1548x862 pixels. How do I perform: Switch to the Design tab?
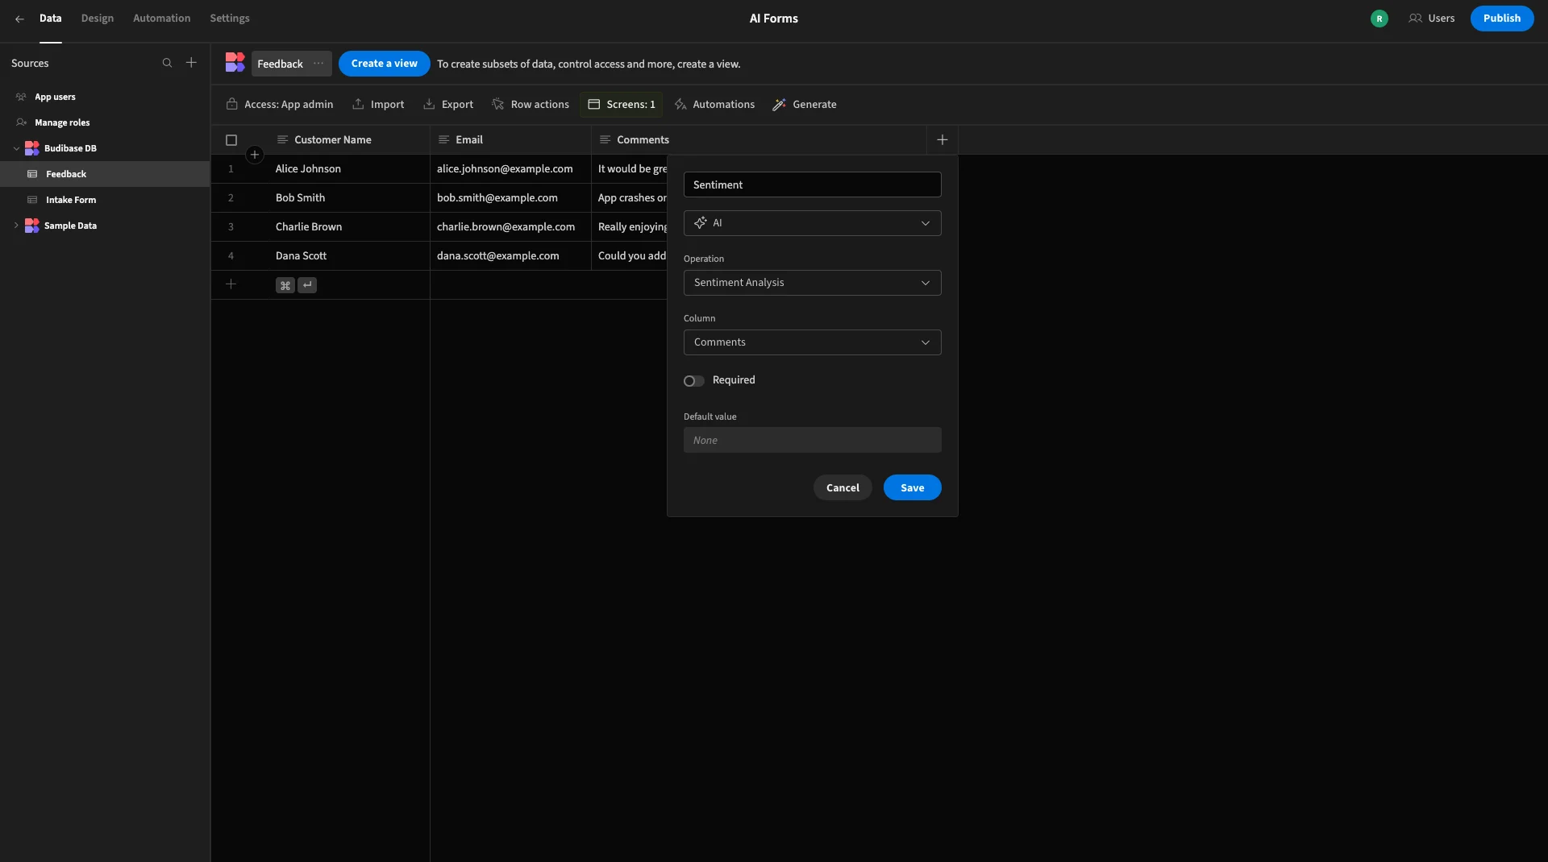[x=97, y=19]
